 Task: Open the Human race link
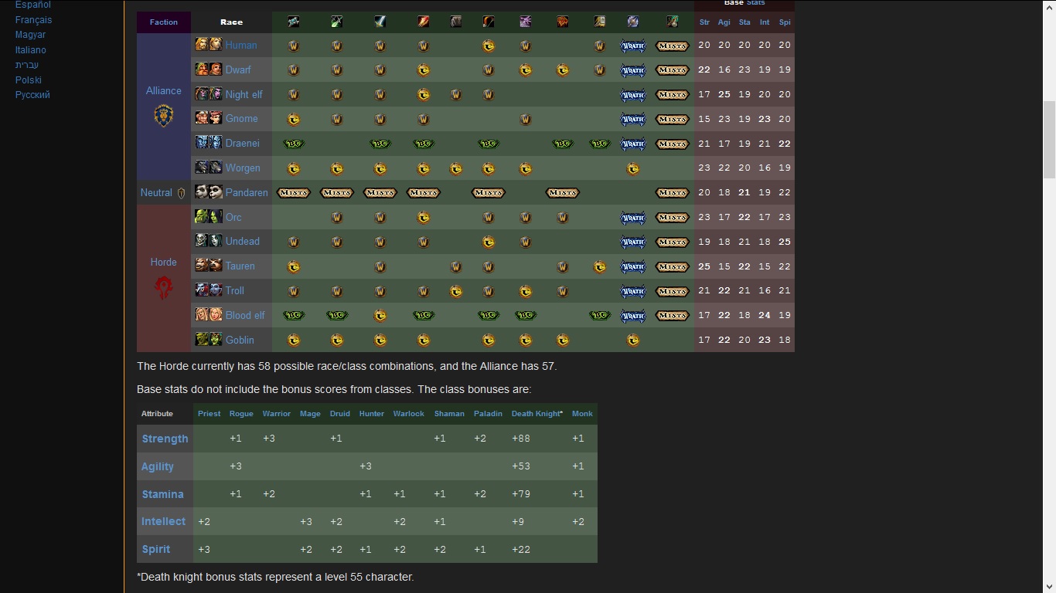pos(241,45)
